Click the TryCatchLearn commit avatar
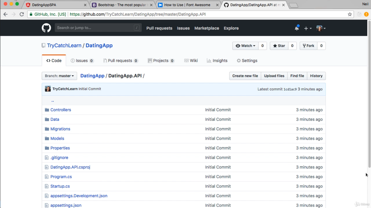 click(x=48, y=89)
